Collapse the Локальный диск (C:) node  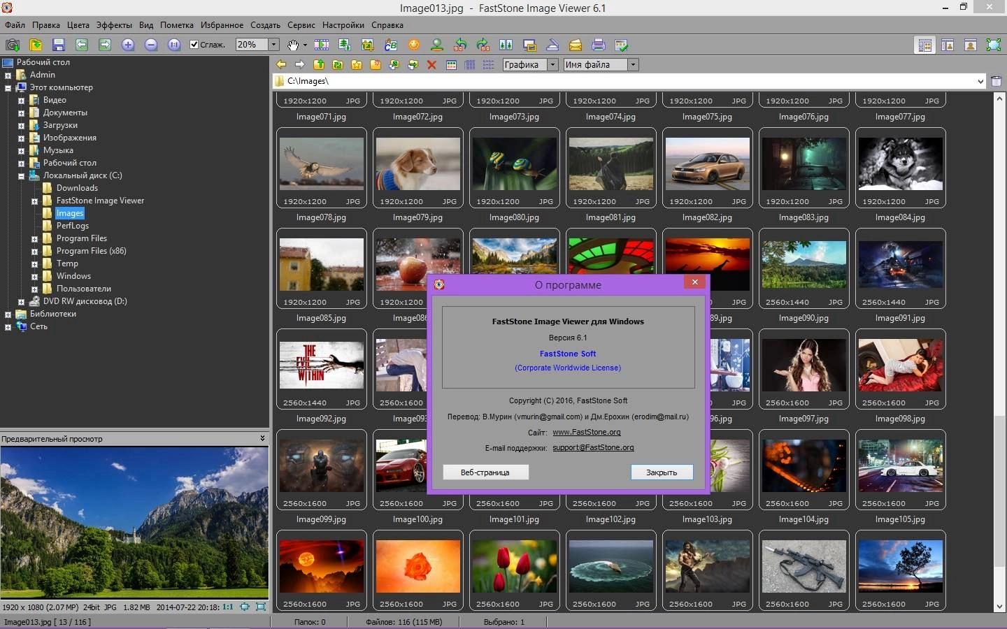[21, 176]
